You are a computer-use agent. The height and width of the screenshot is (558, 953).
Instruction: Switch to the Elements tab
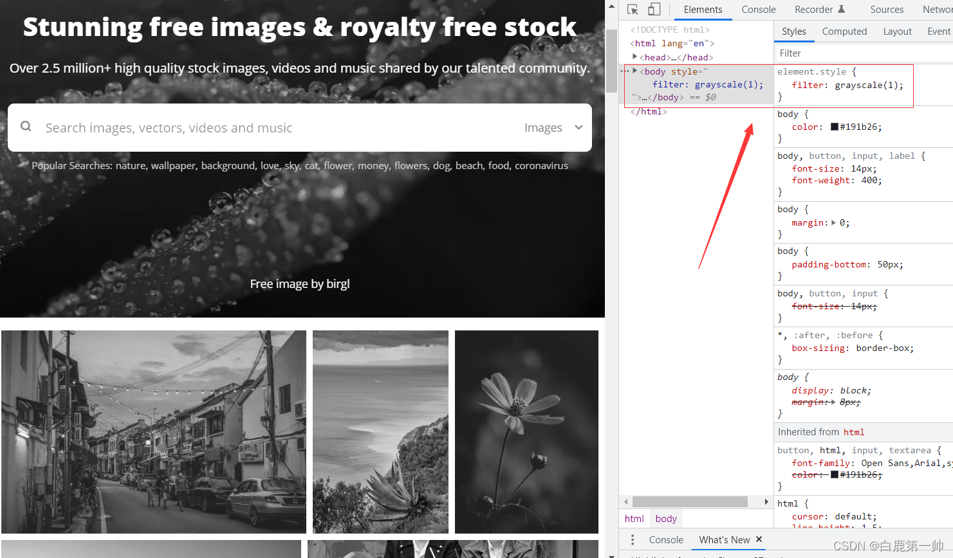(x=703, y=10)
